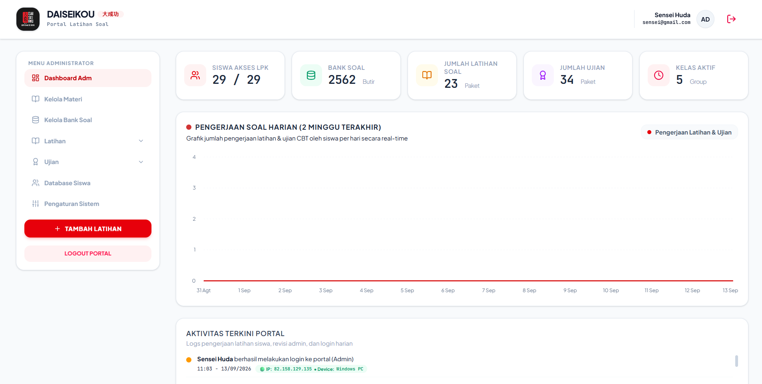The width and height of the screenshot is (762, 384).
Task: Click the Logout Portal button
Action: 88,253
